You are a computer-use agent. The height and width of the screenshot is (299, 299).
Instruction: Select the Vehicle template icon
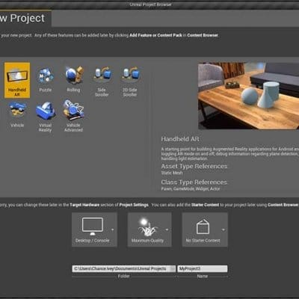pos(17,110)
